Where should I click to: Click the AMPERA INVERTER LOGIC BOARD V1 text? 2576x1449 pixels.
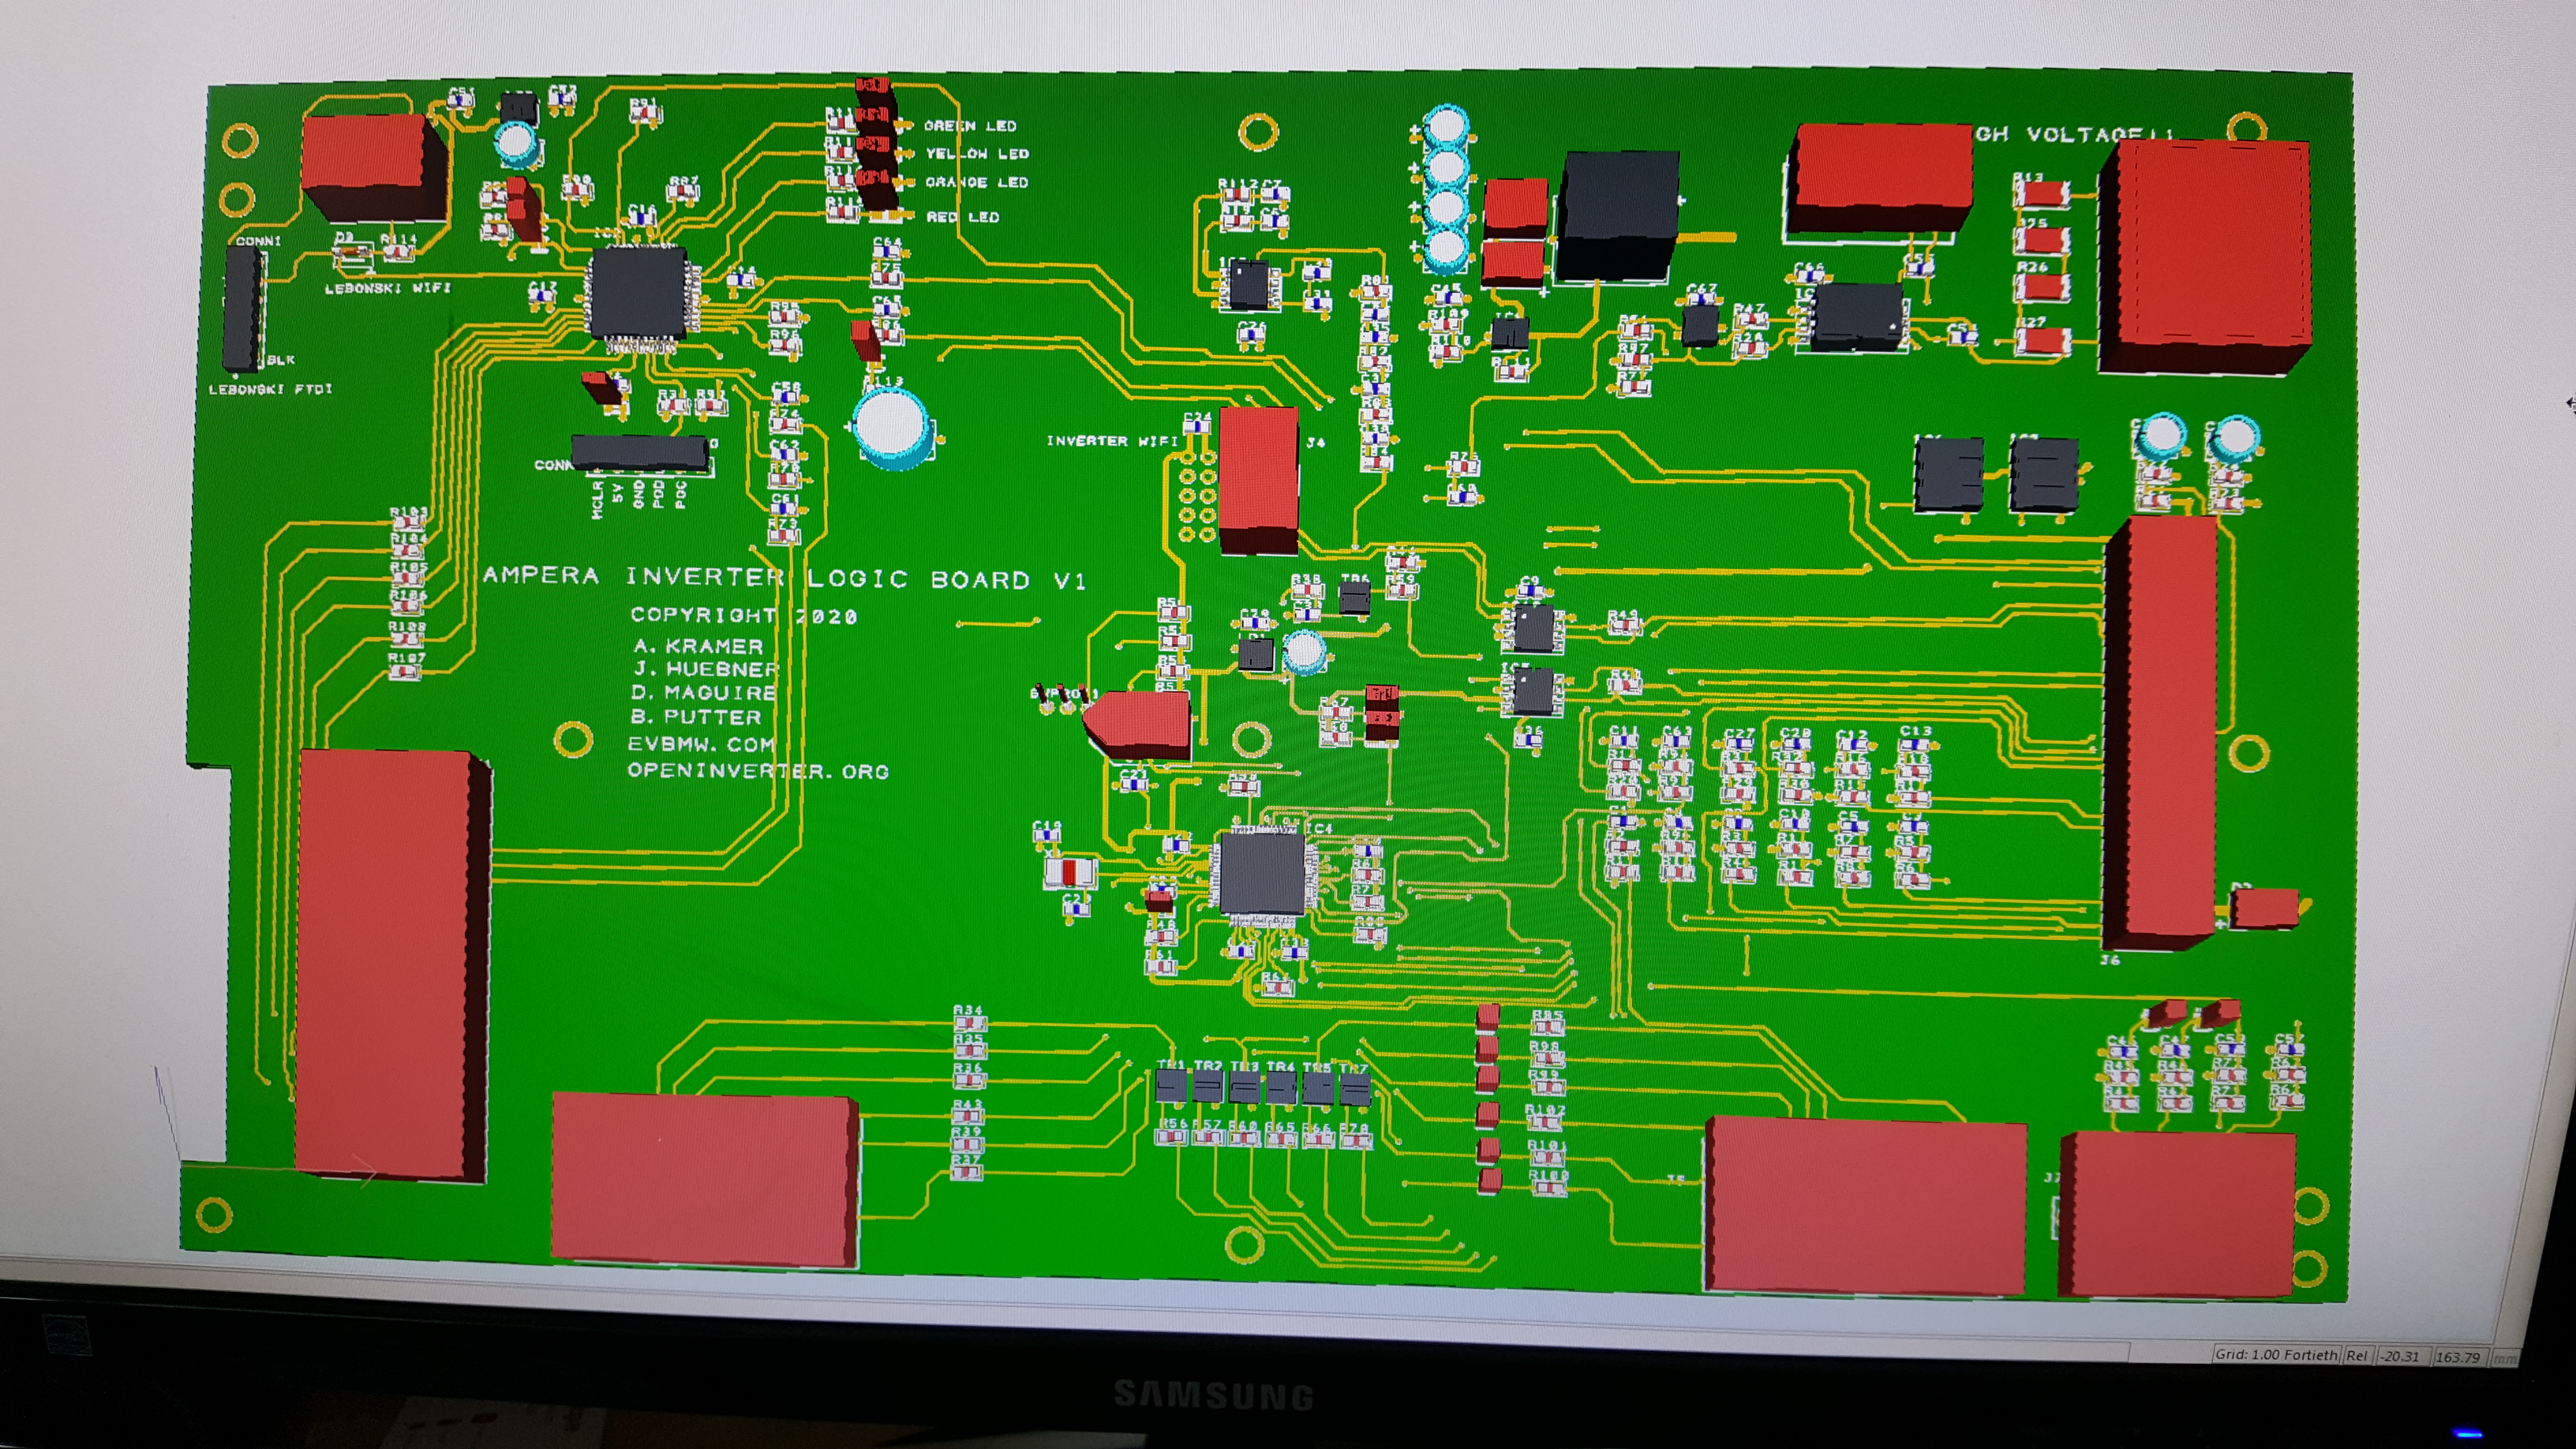784,578
